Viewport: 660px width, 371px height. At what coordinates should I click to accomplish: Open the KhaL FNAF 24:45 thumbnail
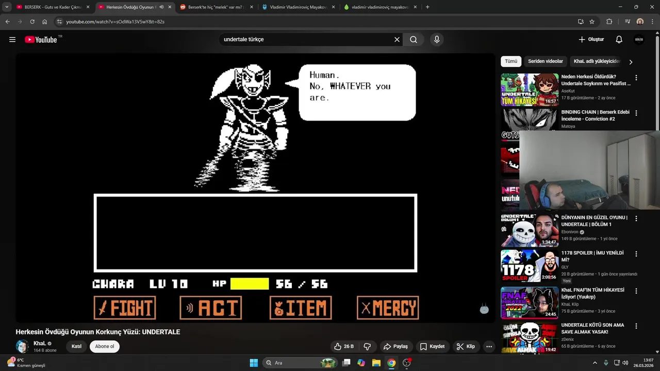click(530, 303)
